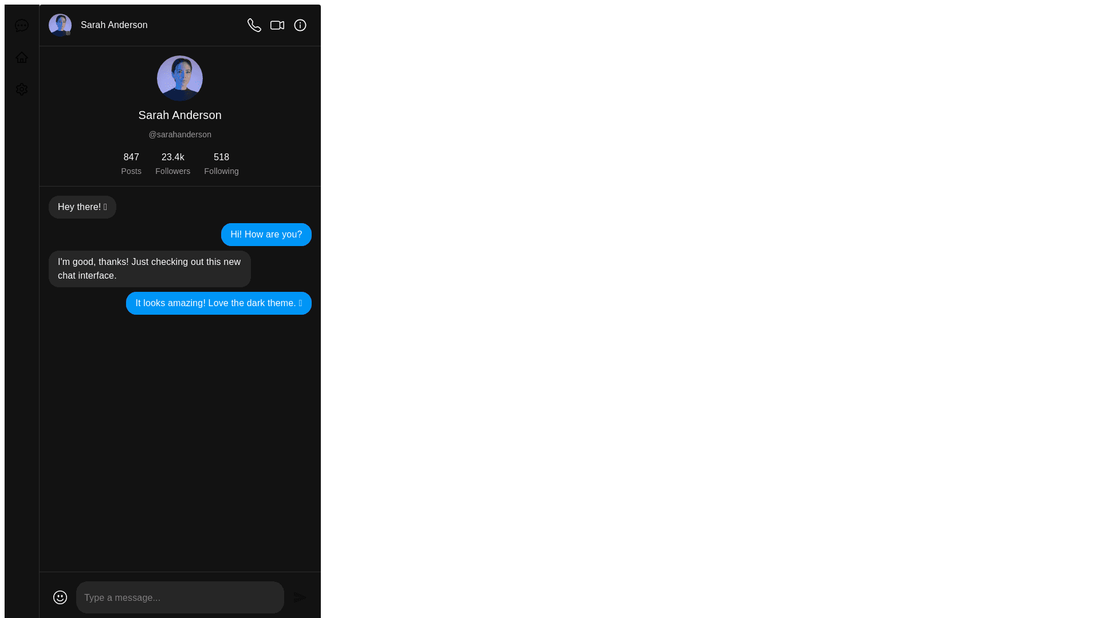1100x618 pixels.
Task: Open the emoji picker
Action: [60, 597]
